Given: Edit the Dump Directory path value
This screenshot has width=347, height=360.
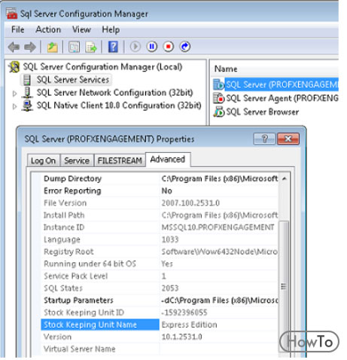Looking at the screenshot, I should coord(219,178).
